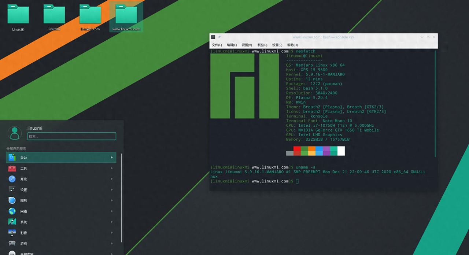Click the user avatar in the launcher
Screen dimensions: 469x255
click(x=15, y=133)
